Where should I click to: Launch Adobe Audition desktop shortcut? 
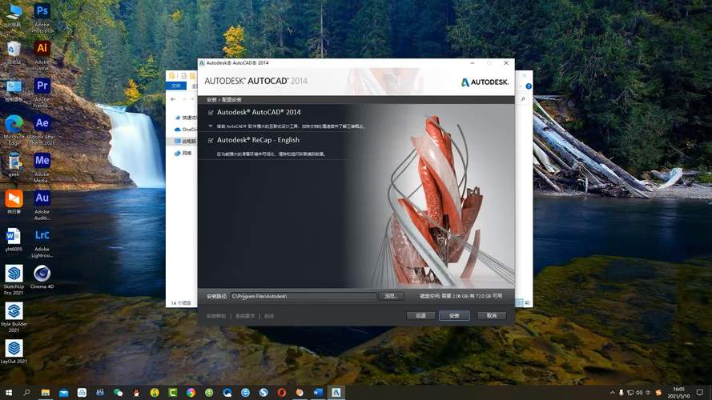pos(42,198)
